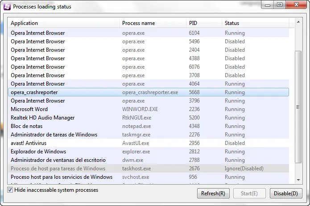Click PID 956 cell
The width and height of the screenshot is (310, 206).
click(x=193, y=177)
